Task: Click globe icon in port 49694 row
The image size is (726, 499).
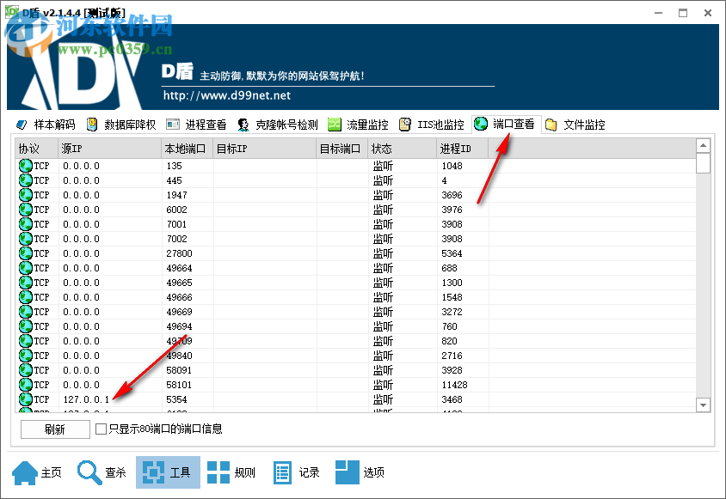Action: pyautogui.click(x=26, y=326)
